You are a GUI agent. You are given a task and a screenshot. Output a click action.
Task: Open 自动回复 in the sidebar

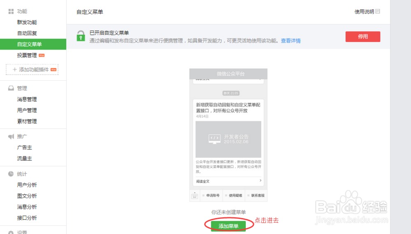pos(27,33)
